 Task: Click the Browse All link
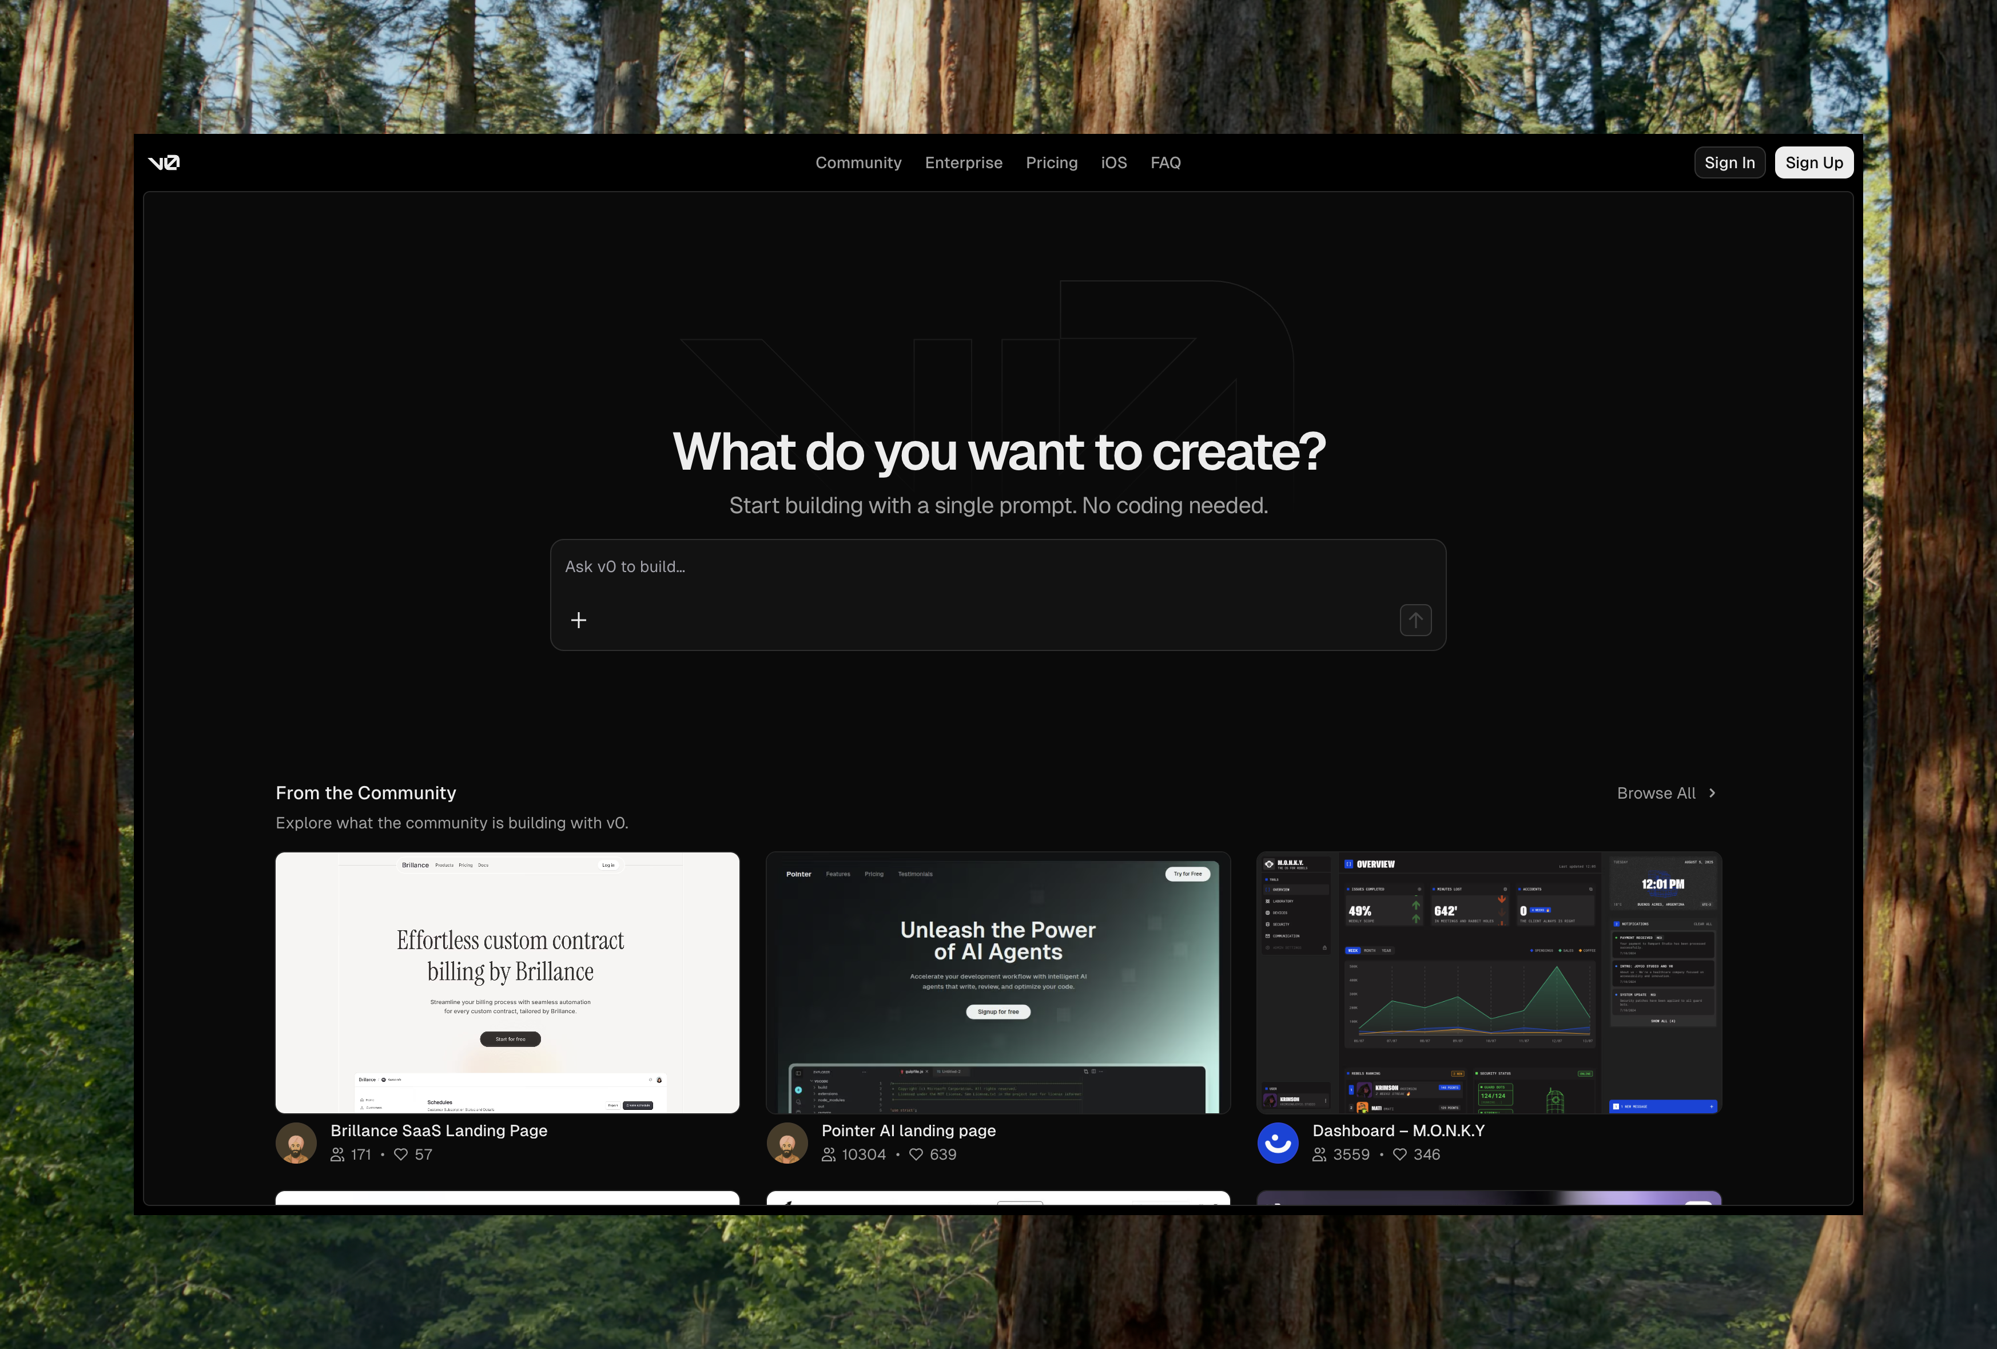pos(1656,793)
